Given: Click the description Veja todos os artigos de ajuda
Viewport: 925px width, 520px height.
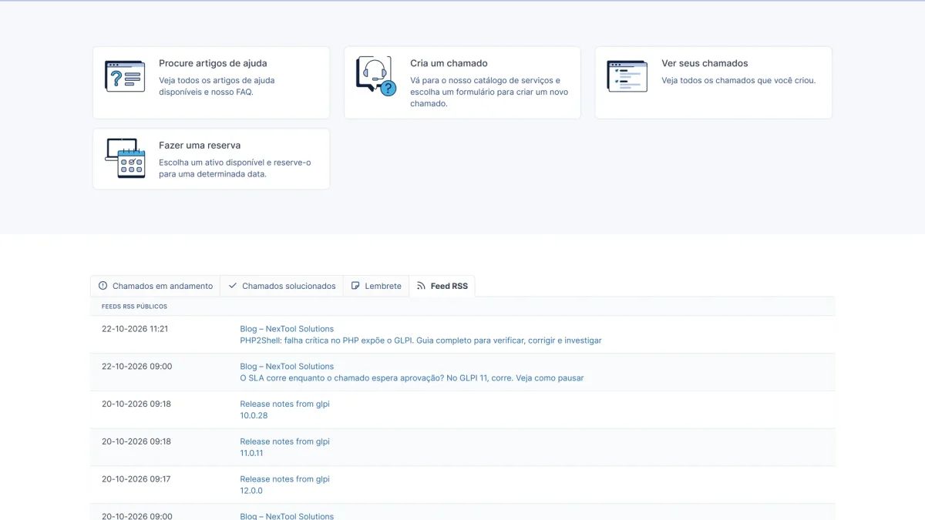Looking at the screenshot, I should [217, 86].
